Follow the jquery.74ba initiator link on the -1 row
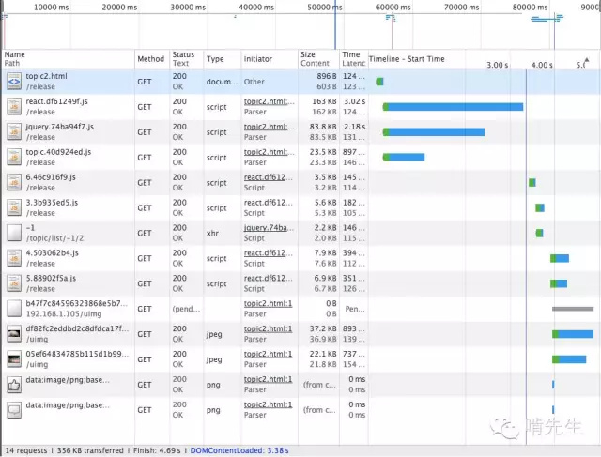 pyautogui.click(x=270, y=227)
